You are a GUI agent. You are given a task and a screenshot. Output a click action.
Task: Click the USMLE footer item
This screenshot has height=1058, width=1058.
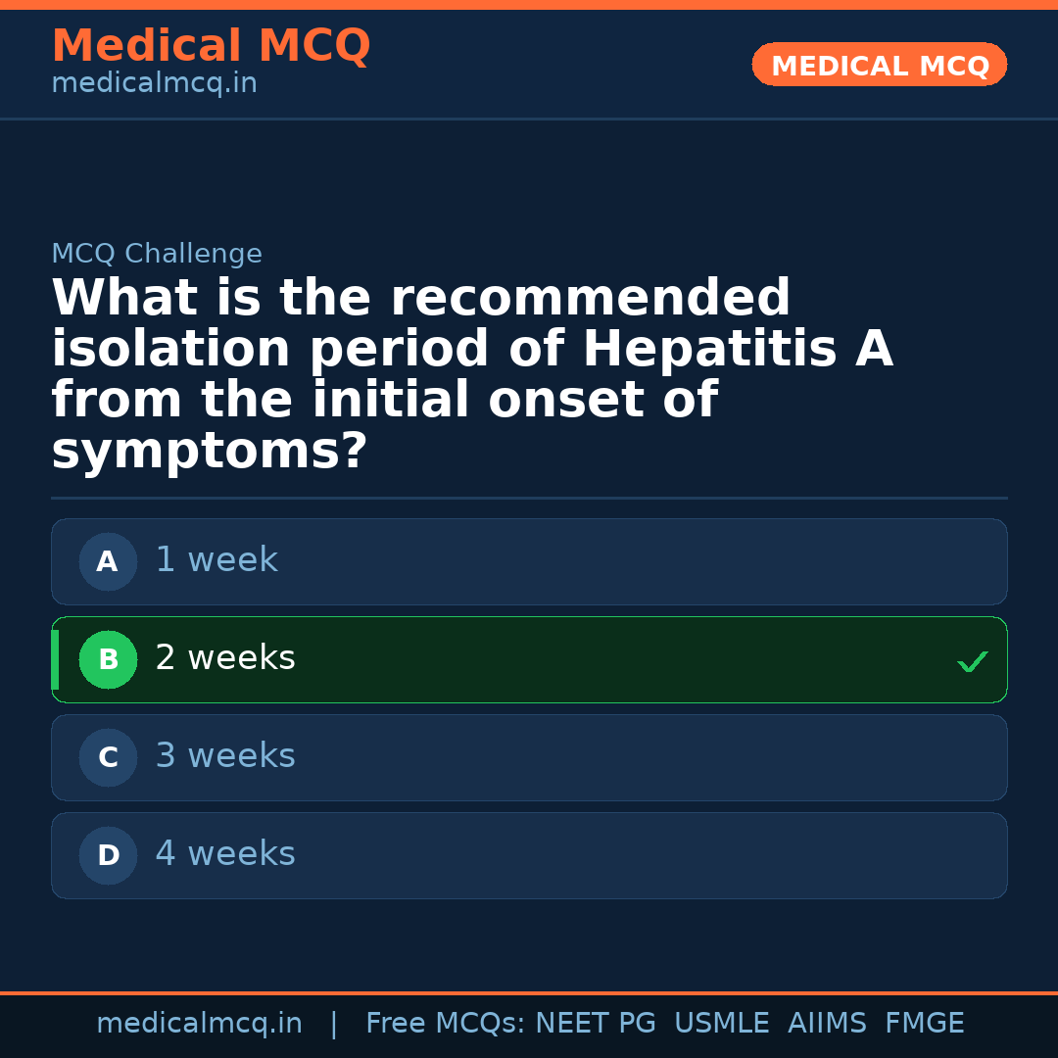coord(721,1024)
